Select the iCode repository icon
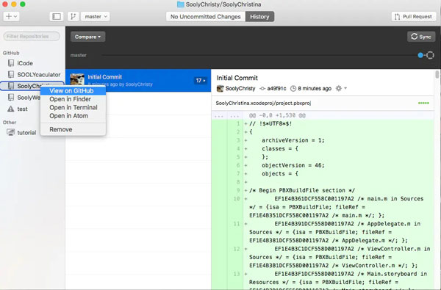This screenshot has height=290, width=441. (x=11, y=63)
